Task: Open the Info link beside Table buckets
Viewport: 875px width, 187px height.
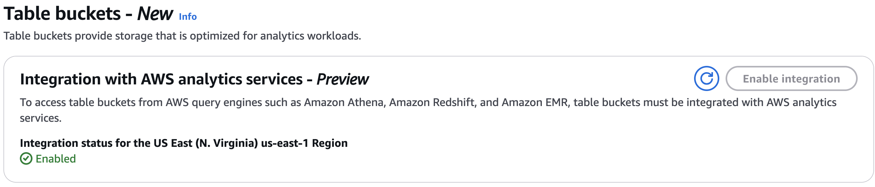Action: [188, 17]
